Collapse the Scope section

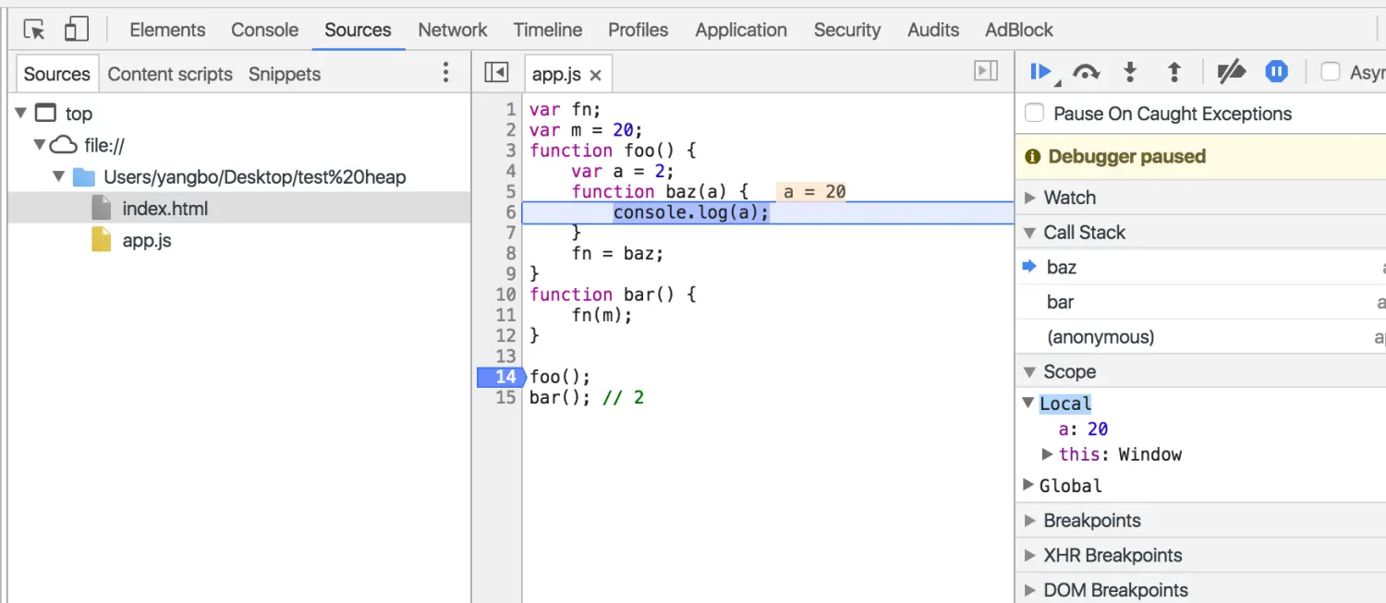1030,372
